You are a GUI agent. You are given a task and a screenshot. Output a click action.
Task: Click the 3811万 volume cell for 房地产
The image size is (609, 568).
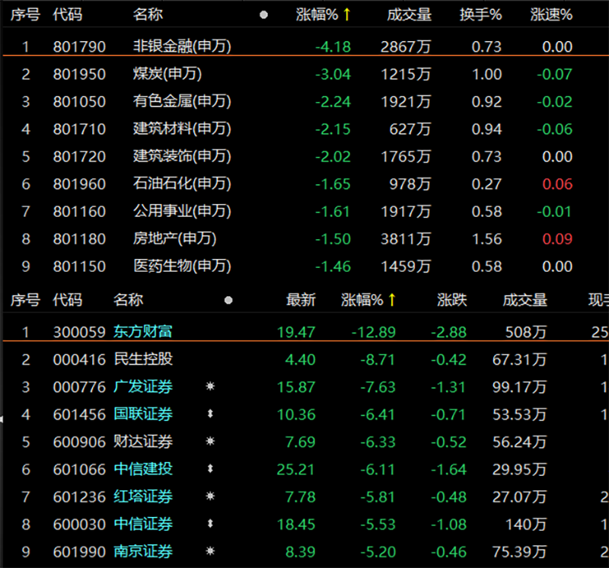click(x=406, y=239)
